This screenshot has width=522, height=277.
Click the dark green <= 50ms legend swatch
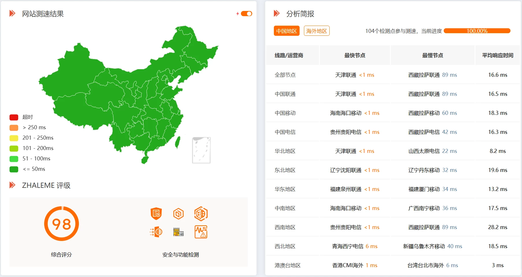[14, 169]
